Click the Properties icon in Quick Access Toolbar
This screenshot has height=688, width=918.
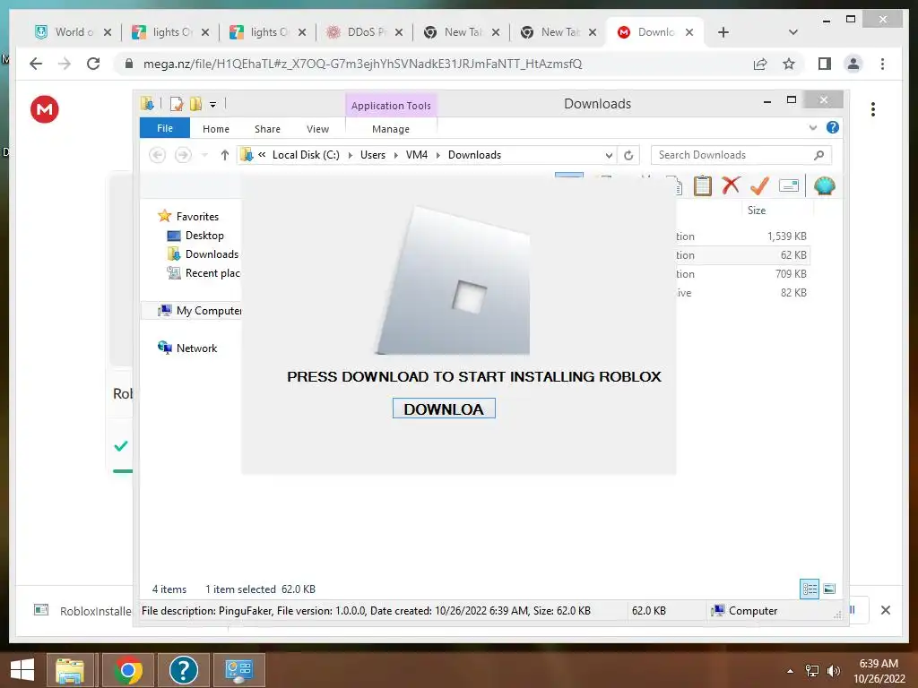[x=177, y=104]
